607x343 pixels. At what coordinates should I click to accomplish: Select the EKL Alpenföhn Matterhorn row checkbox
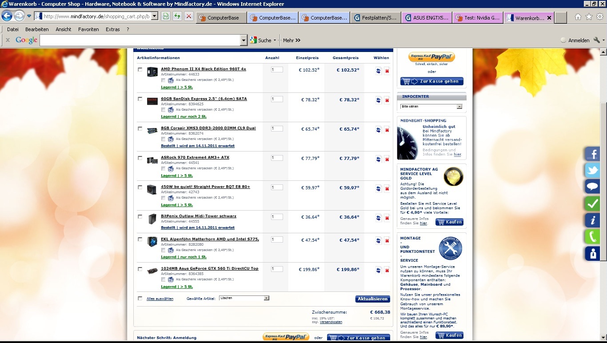click(x=140, y=239)
